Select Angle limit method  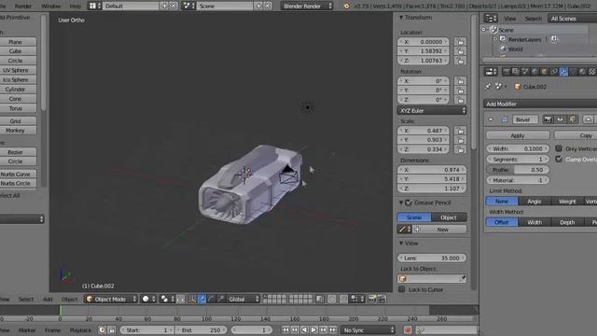535,202
